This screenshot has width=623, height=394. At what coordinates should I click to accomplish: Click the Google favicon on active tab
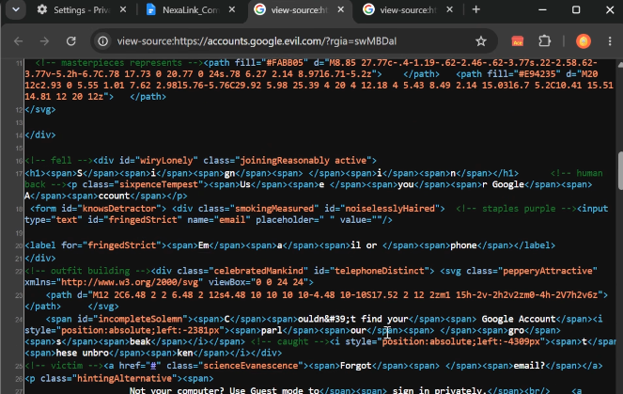click(260, 9)
